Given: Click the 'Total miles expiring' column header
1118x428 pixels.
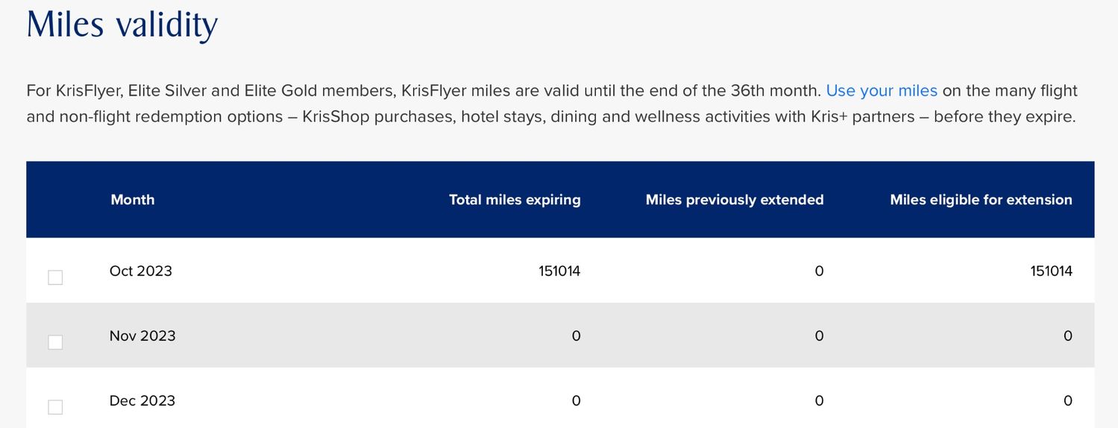Looking at the screenshot, I should 515,200.
